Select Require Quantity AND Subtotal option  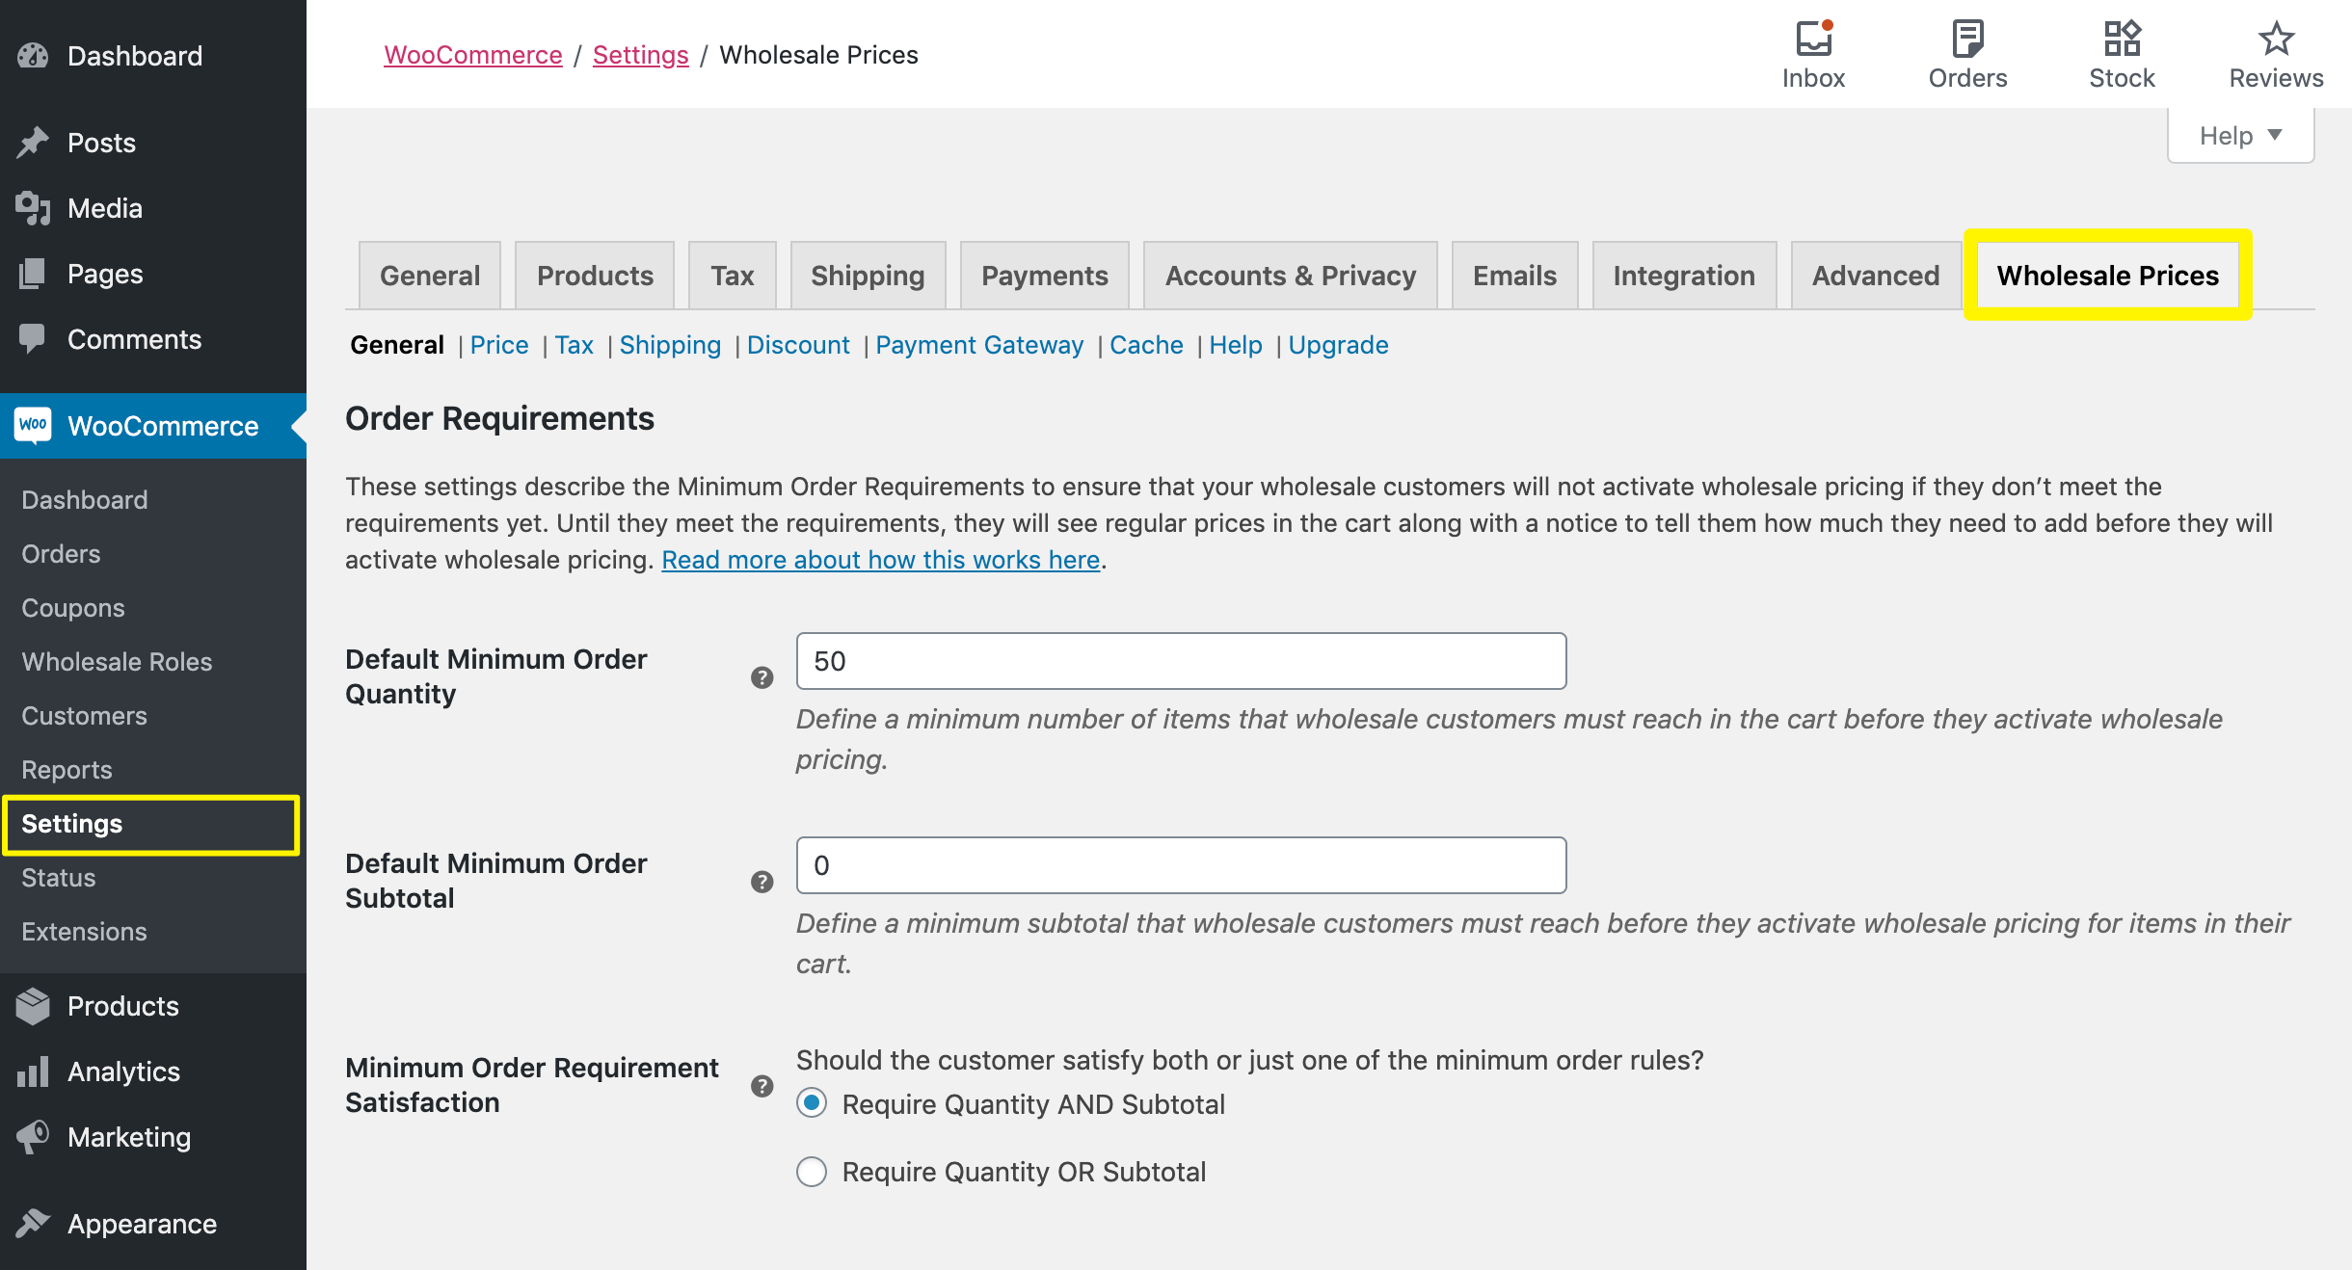(x=812, y=1103)
